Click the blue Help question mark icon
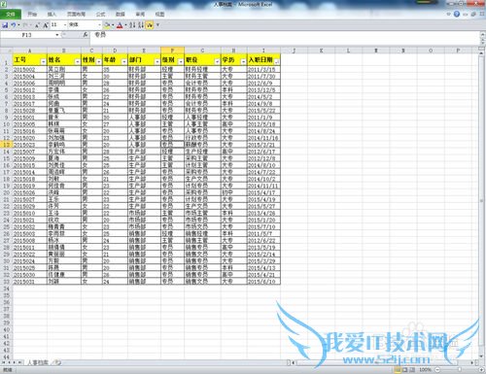The image size is (486, 374). [x=457, y=14]
